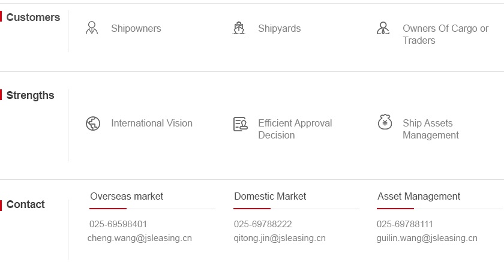Click the International Vision globe icon
The height and width of the screenshot is (262, 504).
(92, 124)
